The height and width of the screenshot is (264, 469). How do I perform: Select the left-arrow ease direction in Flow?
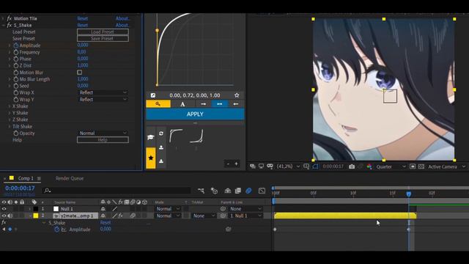click(x=236, y=104)
